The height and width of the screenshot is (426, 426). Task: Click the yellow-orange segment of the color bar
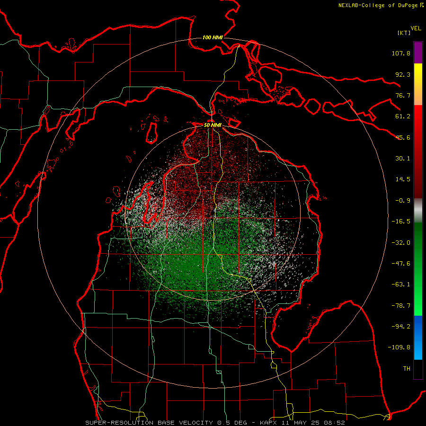[x=418, y=84]
